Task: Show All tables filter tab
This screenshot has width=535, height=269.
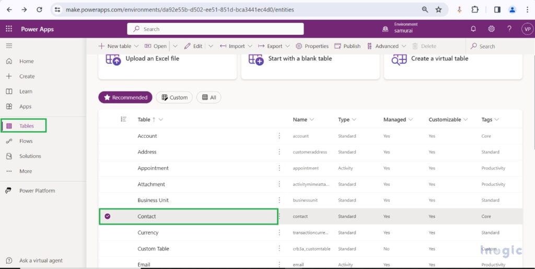Action: (209, 97)
